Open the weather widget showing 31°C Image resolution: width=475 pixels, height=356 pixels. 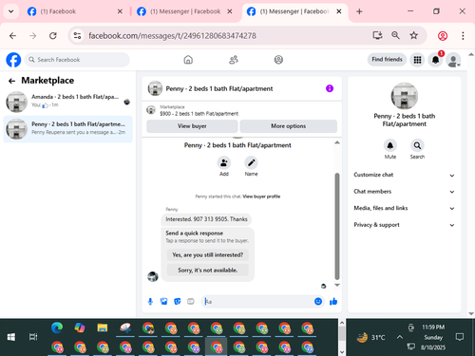coord(370,338)
